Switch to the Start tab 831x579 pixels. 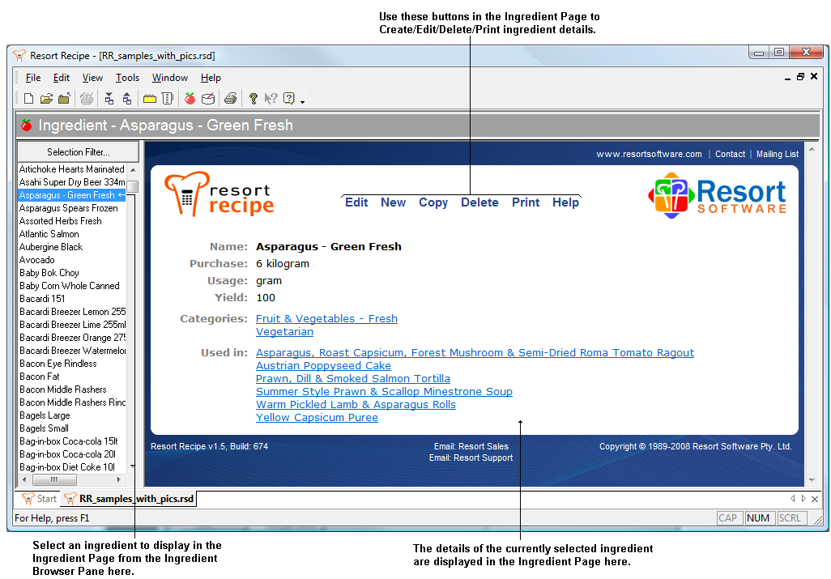(x=39, y=499)
